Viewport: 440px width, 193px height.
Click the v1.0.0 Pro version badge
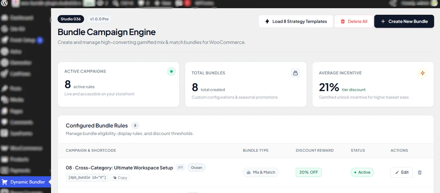click(x=99, y=19)
